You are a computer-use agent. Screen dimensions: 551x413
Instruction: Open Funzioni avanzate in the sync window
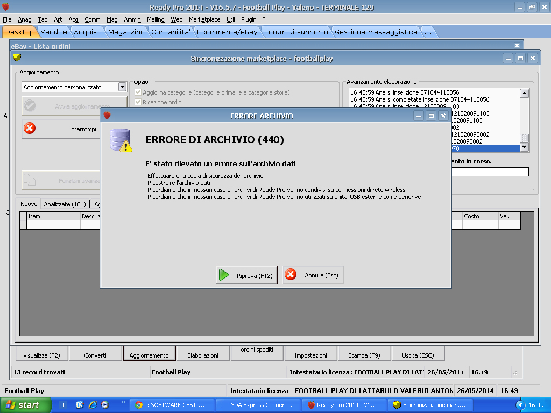61,181
